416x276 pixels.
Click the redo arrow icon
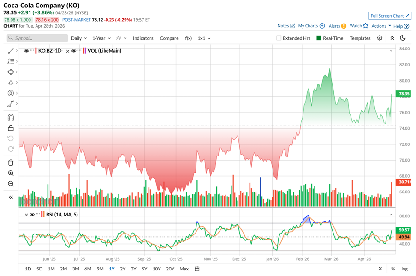[11, 149]
